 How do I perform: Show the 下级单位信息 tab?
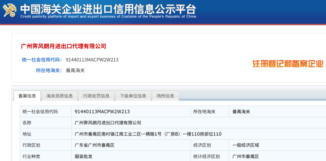(x=133, y=96)
